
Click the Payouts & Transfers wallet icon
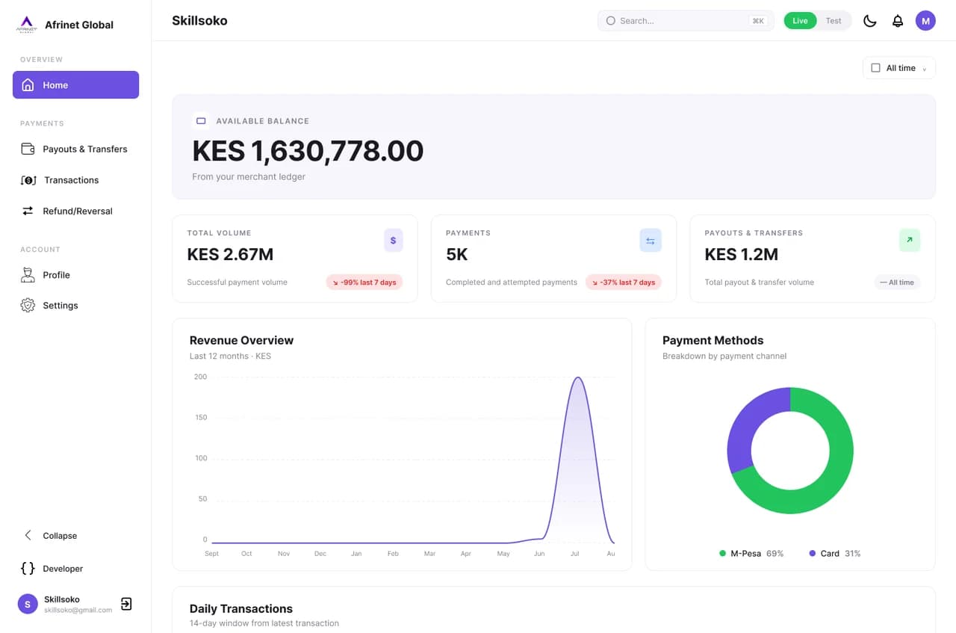pyautogui.click(x=28, y=149)
